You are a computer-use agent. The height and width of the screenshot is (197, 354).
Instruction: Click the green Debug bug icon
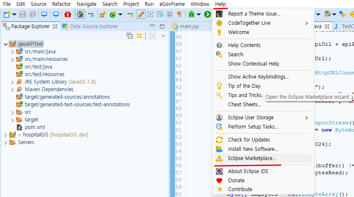pos(192,14)
